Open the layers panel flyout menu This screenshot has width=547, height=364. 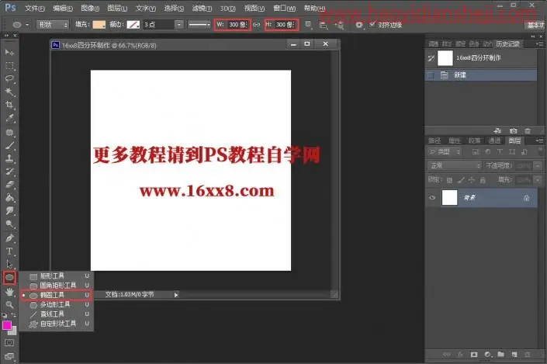[x=539, y=140]
